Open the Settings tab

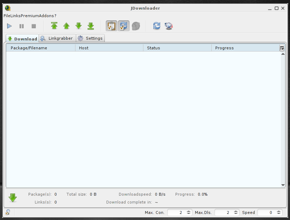[x=90, y=38]
